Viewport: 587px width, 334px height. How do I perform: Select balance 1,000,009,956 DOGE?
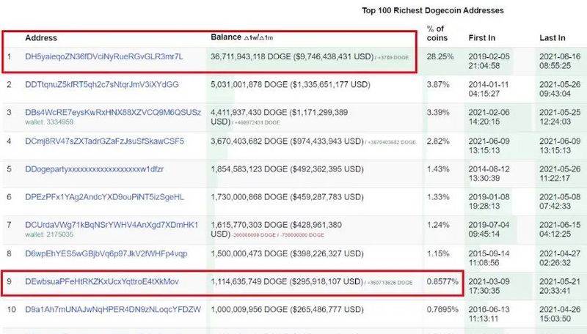tap(249, 310)
